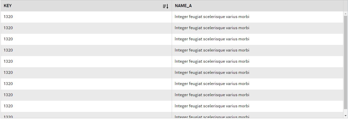Select the eighth row's KEY value
Viewport: 348px width, 119px height.
pyautogui.click(x=8, y=95)
